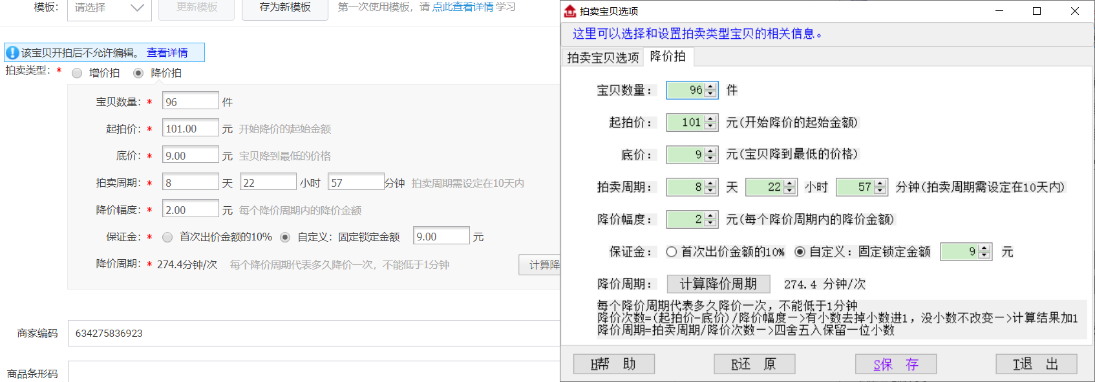Click the 还原 button

[754, 365]
